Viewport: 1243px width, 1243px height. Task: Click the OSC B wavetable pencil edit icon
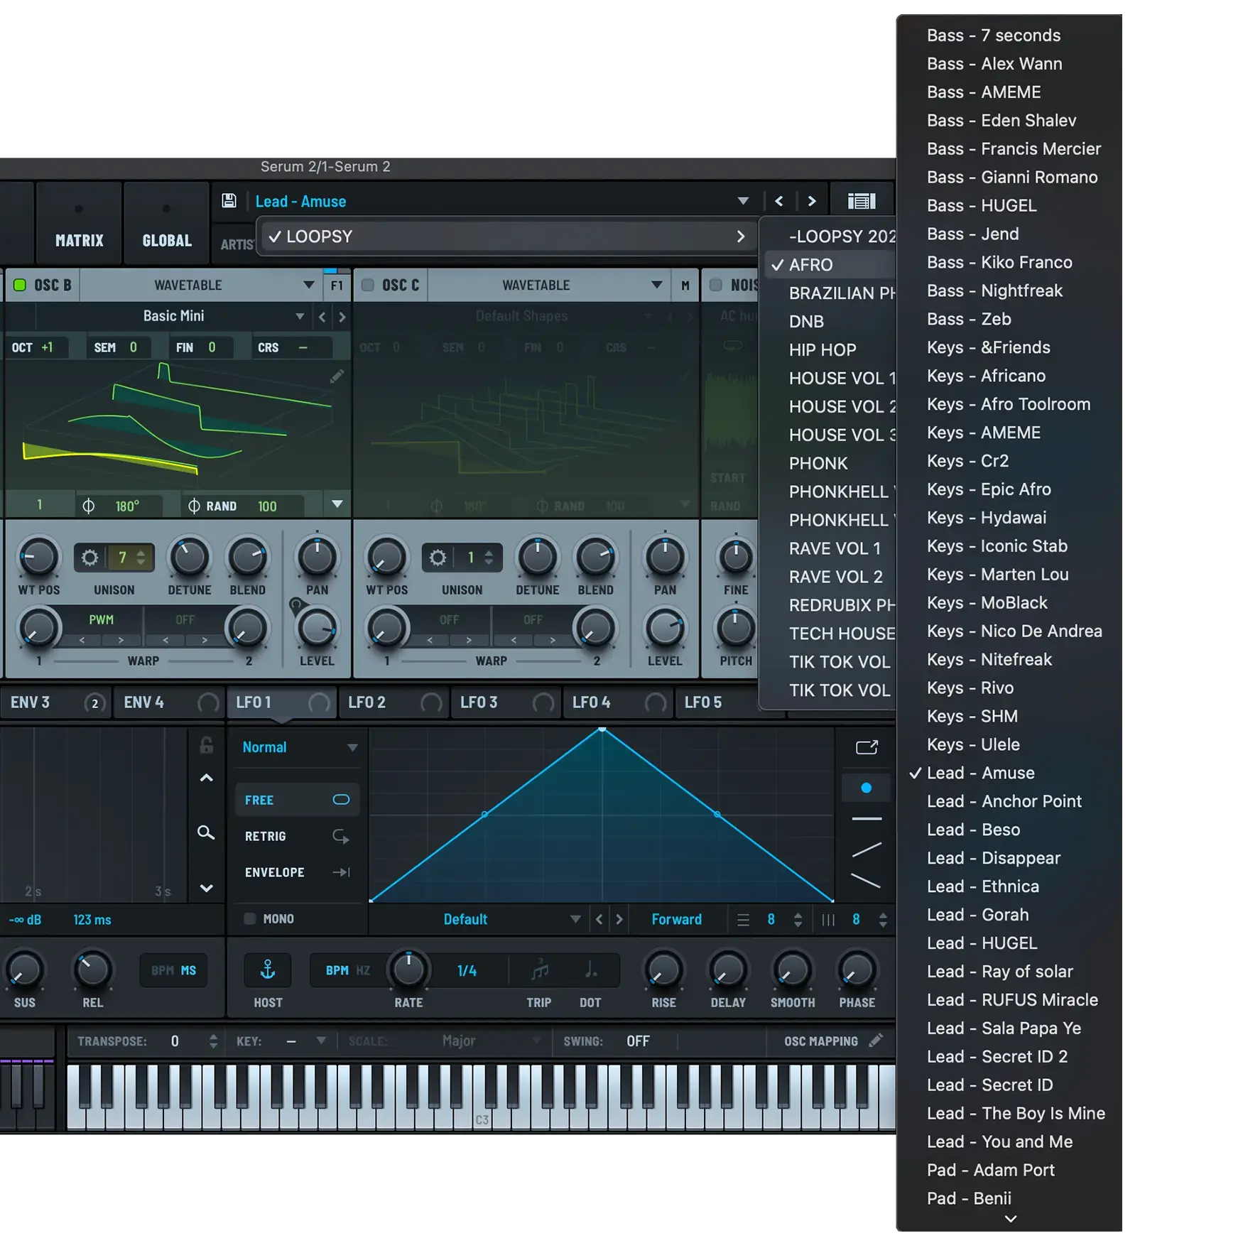tap(337, 376)
